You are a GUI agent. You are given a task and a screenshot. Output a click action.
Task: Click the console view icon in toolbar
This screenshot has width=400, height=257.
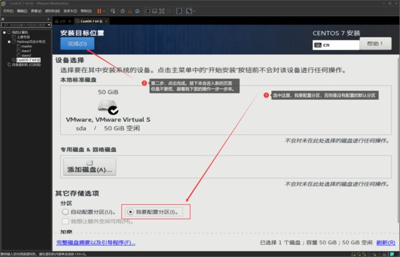click(179, 11)
